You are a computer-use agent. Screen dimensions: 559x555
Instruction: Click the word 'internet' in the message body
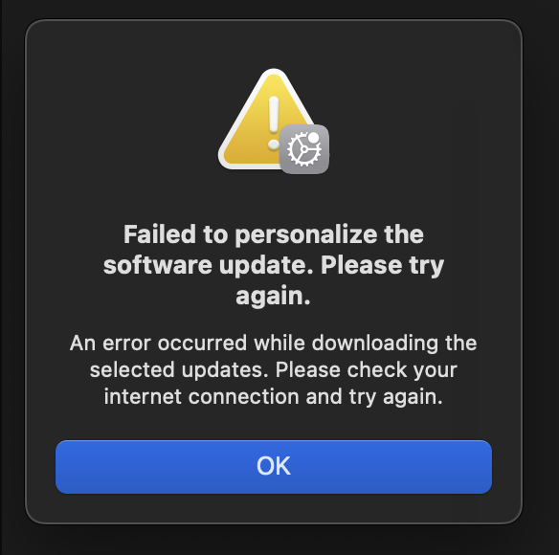143,396
